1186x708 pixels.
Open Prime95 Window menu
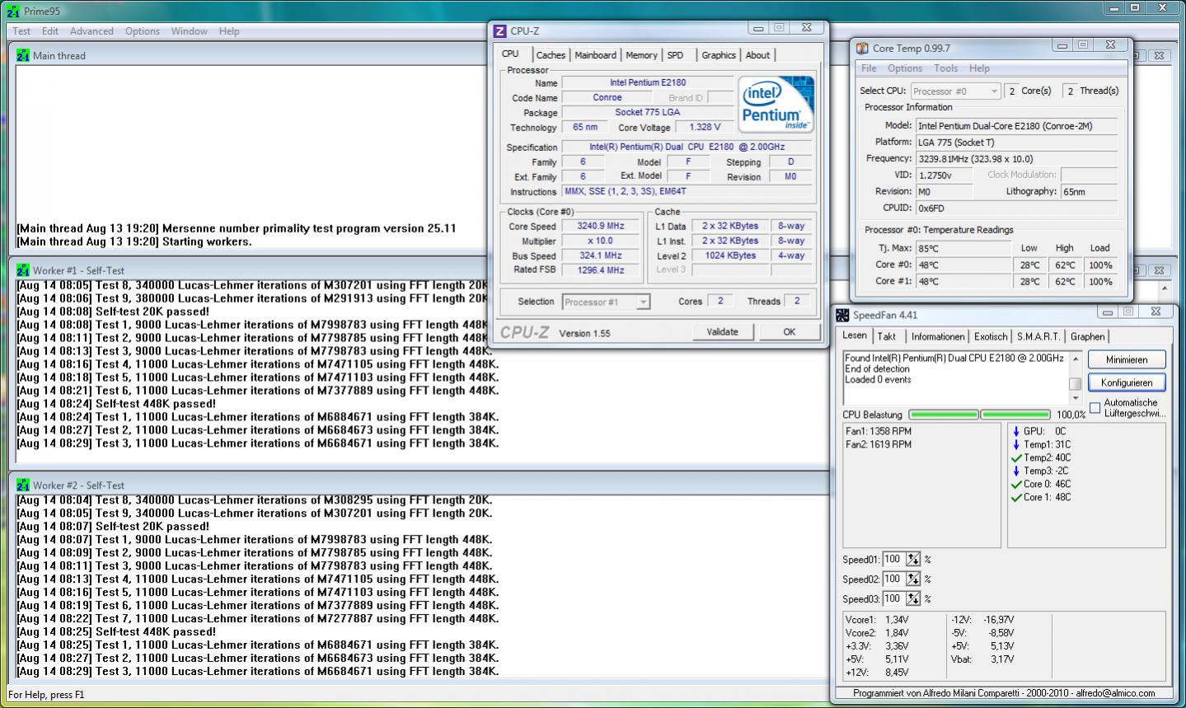point(190,31)
